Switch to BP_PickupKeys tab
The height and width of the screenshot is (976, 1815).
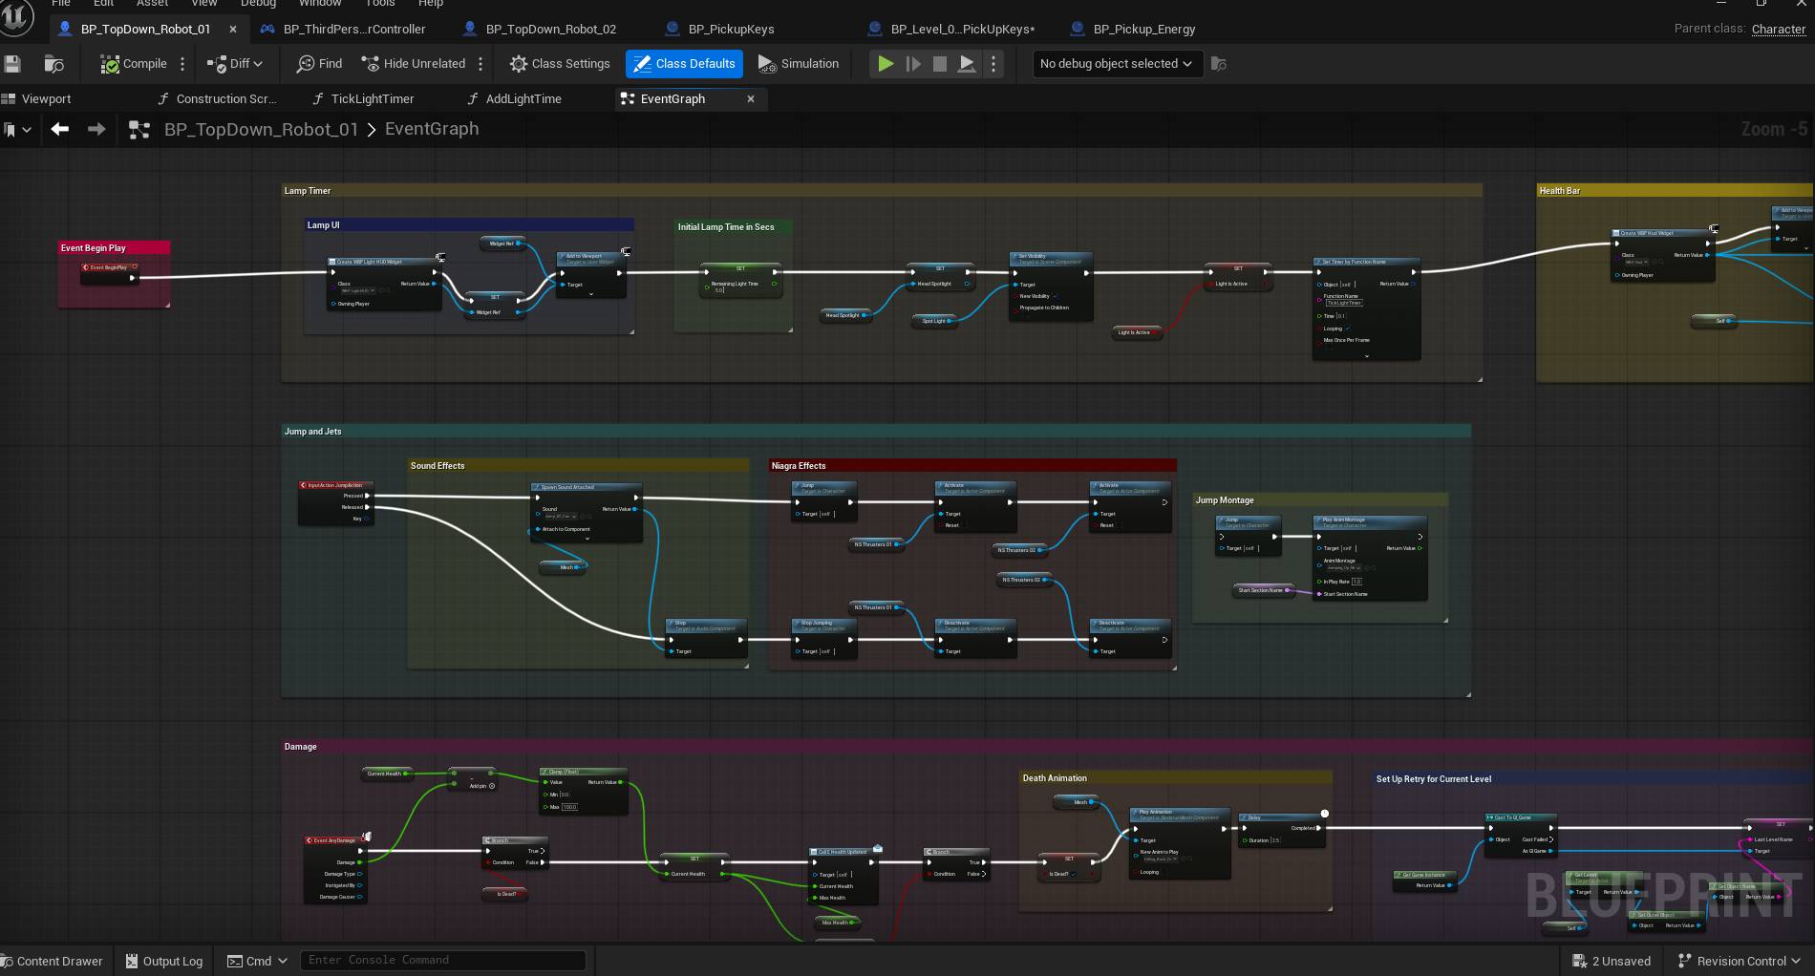click(720, 29)
